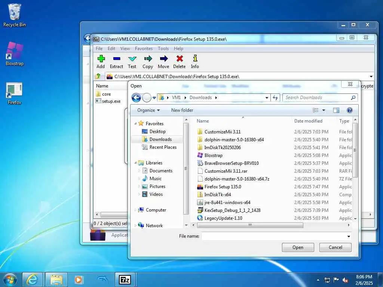Click the Copy icon in 7-Zip
Image resolution: width=383 pixels, height=287 pixels.
pyautogui.click(x=148, y=62)
